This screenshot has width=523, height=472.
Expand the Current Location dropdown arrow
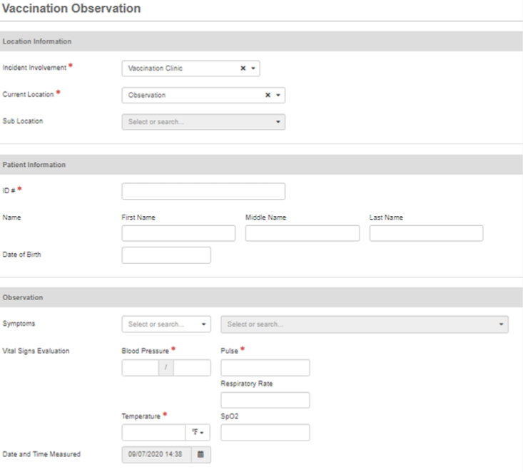(x=278, y=95)
